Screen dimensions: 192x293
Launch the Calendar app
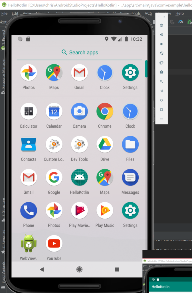(x=54, y=111)
